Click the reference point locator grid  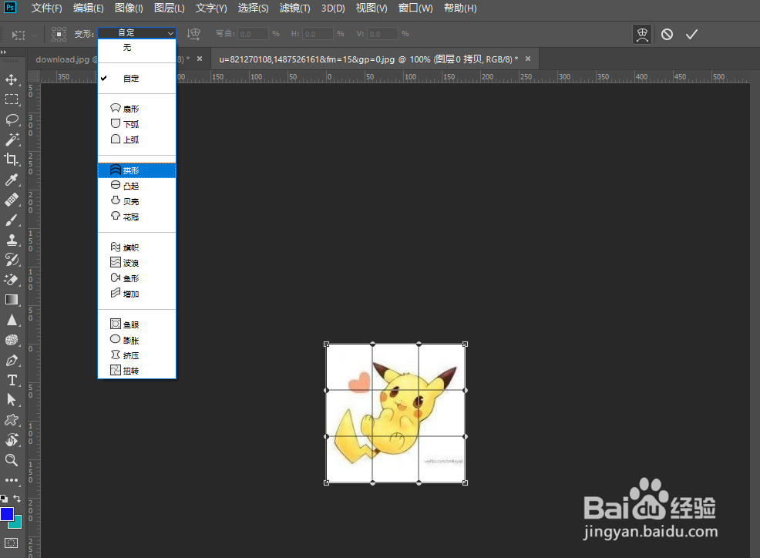tap(59, 34)
